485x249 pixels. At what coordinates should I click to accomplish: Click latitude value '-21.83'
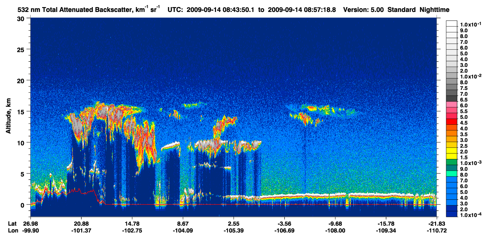(437, 224)
